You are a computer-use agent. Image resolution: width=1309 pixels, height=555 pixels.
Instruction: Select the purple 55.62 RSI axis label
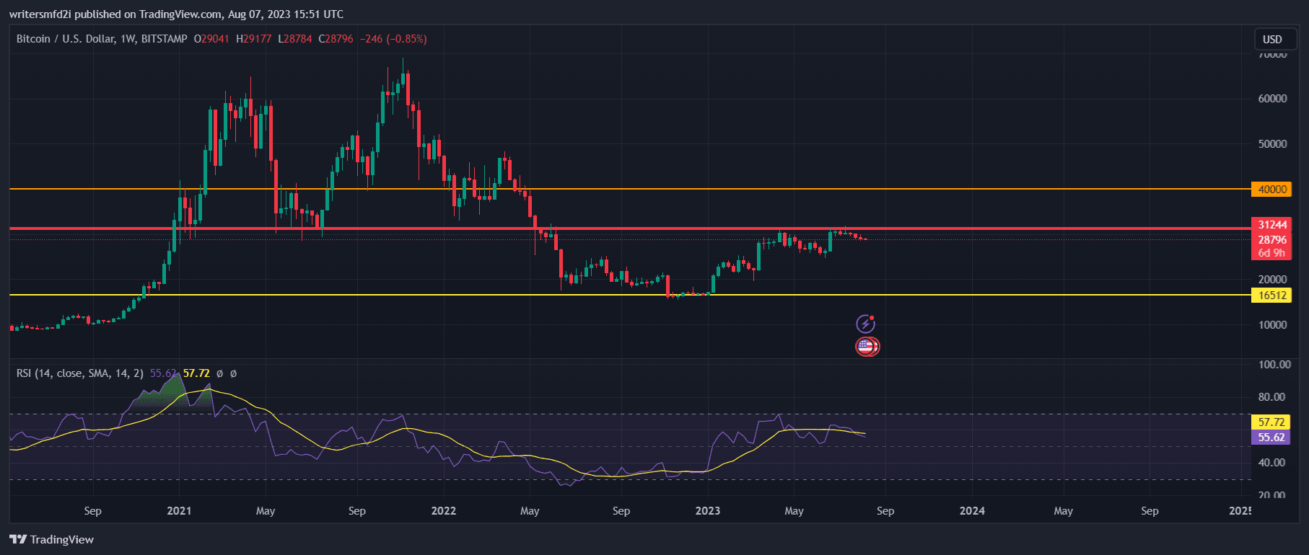click(1271, 437)
